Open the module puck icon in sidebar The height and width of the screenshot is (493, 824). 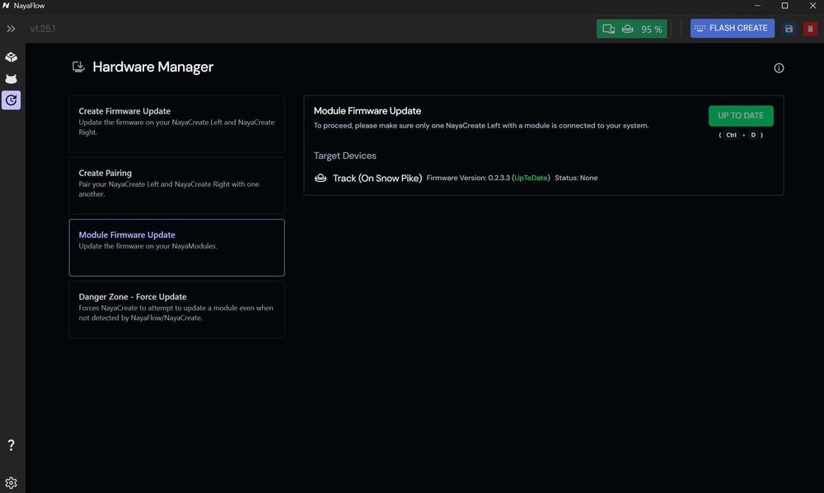pos(11,79)
